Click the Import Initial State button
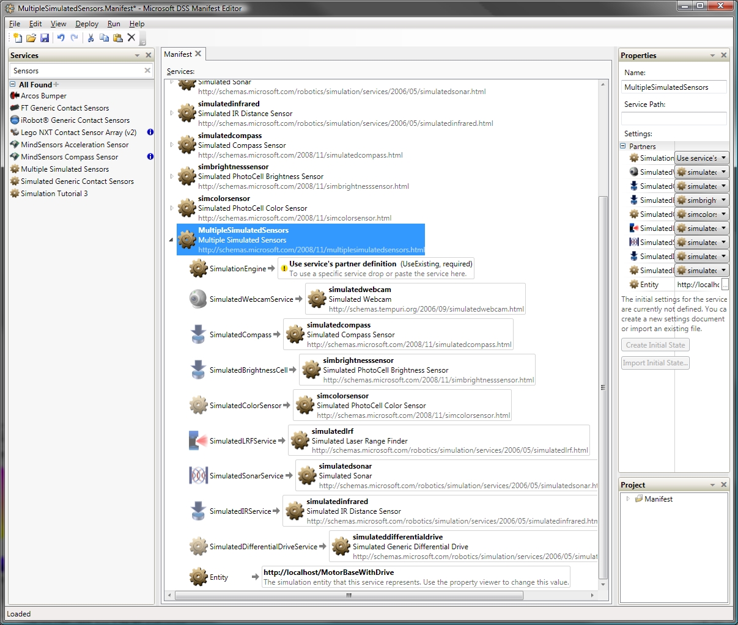 [x=655, y=363]
